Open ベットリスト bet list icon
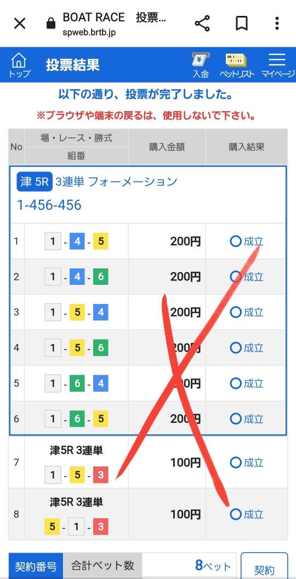The image size is (296, 579). point(236,65)
